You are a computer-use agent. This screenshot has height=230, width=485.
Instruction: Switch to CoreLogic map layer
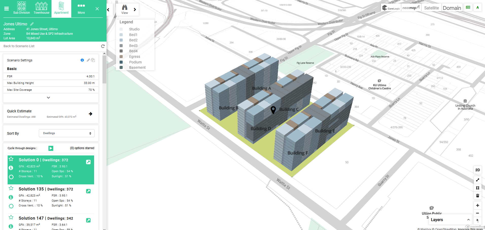click(x=391, y=8)
